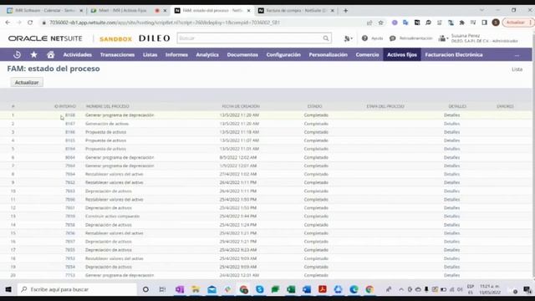Open the Analytics menu
This screenshot has height=301, width=535.
click(207, 54)
